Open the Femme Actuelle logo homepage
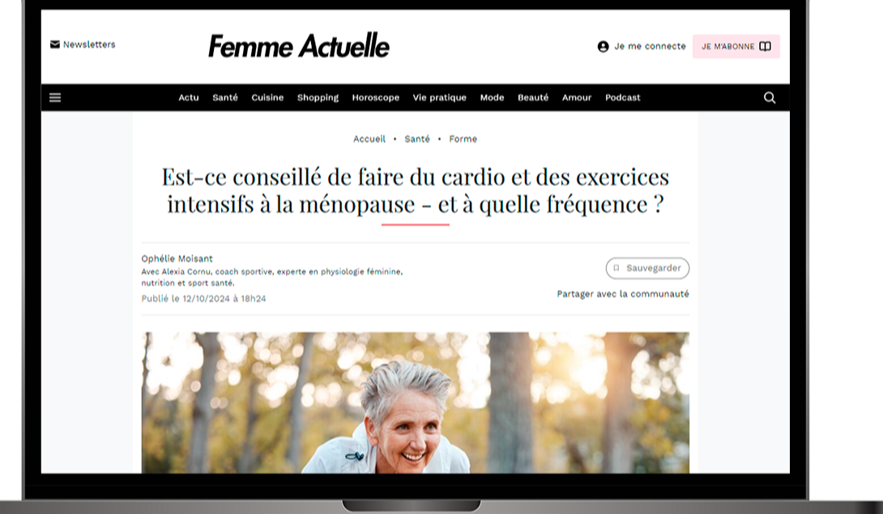 click(298, 46)
